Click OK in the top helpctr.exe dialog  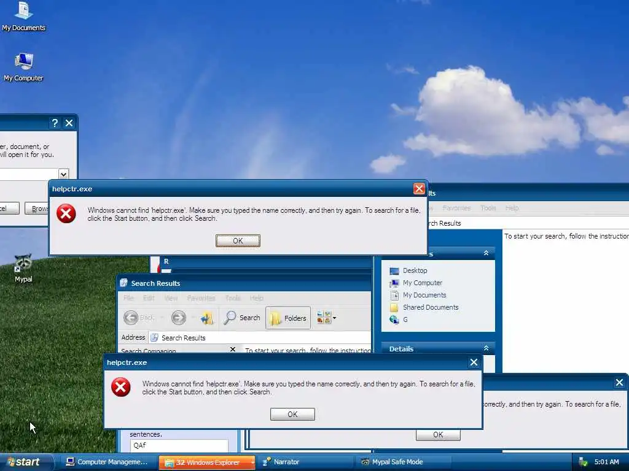[238, 240]
